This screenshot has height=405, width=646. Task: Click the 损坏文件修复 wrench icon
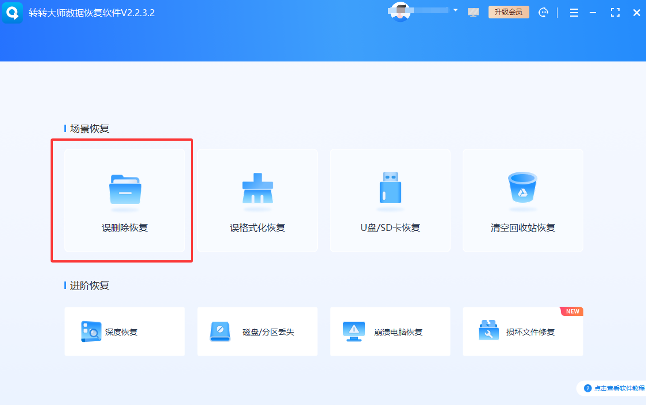489,330
